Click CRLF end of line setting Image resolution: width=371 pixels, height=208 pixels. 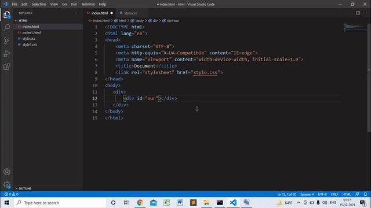pos(334,194)
